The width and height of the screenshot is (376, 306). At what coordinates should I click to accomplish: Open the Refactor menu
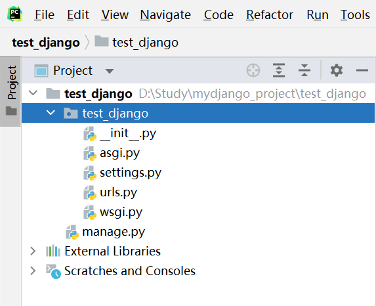pyautogui.click(x=270, y=15)
